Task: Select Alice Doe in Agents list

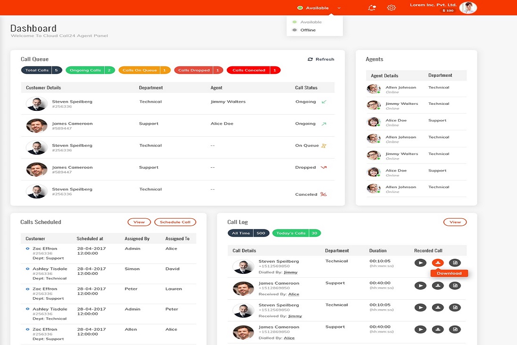Action: (396, 121)
